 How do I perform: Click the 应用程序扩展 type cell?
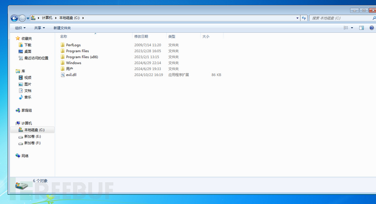(x=178, y=75)
